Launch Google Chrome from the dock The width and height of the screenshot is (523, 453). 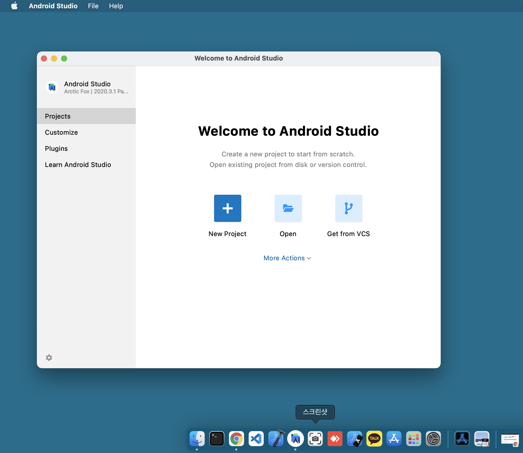[x=236, y=439]
